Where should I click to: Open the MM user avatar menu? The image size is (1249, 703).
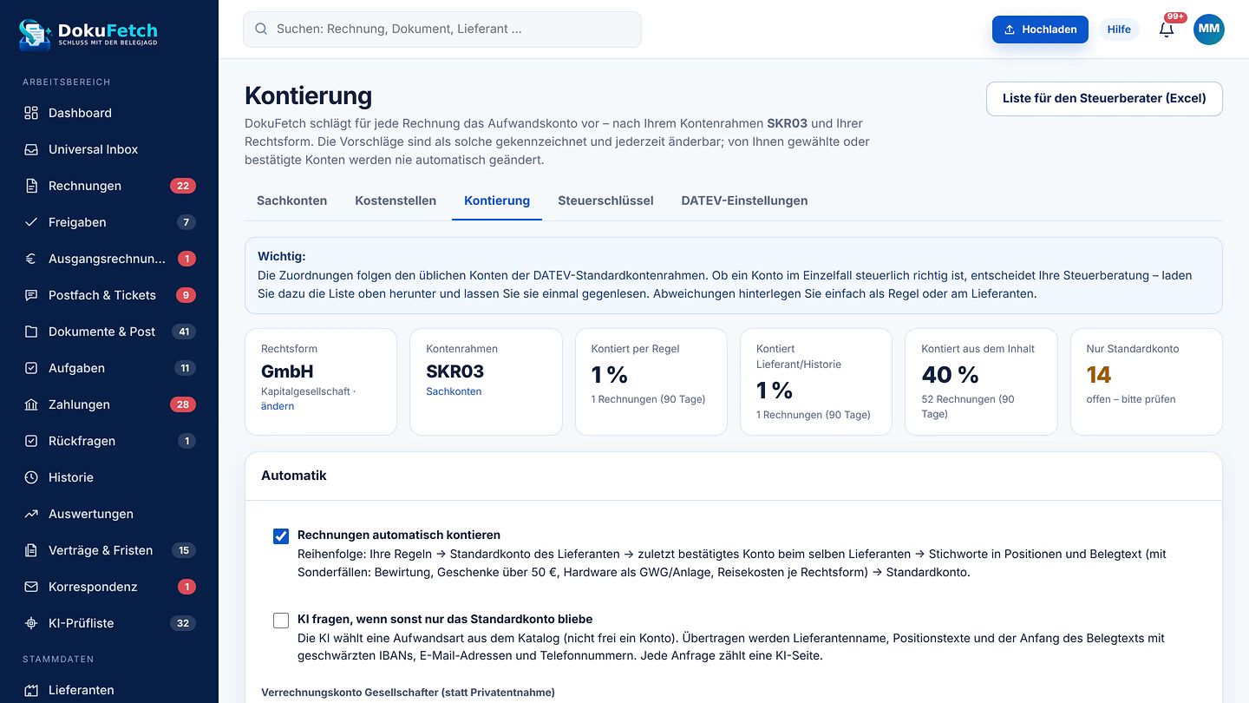click(1209, 30)
